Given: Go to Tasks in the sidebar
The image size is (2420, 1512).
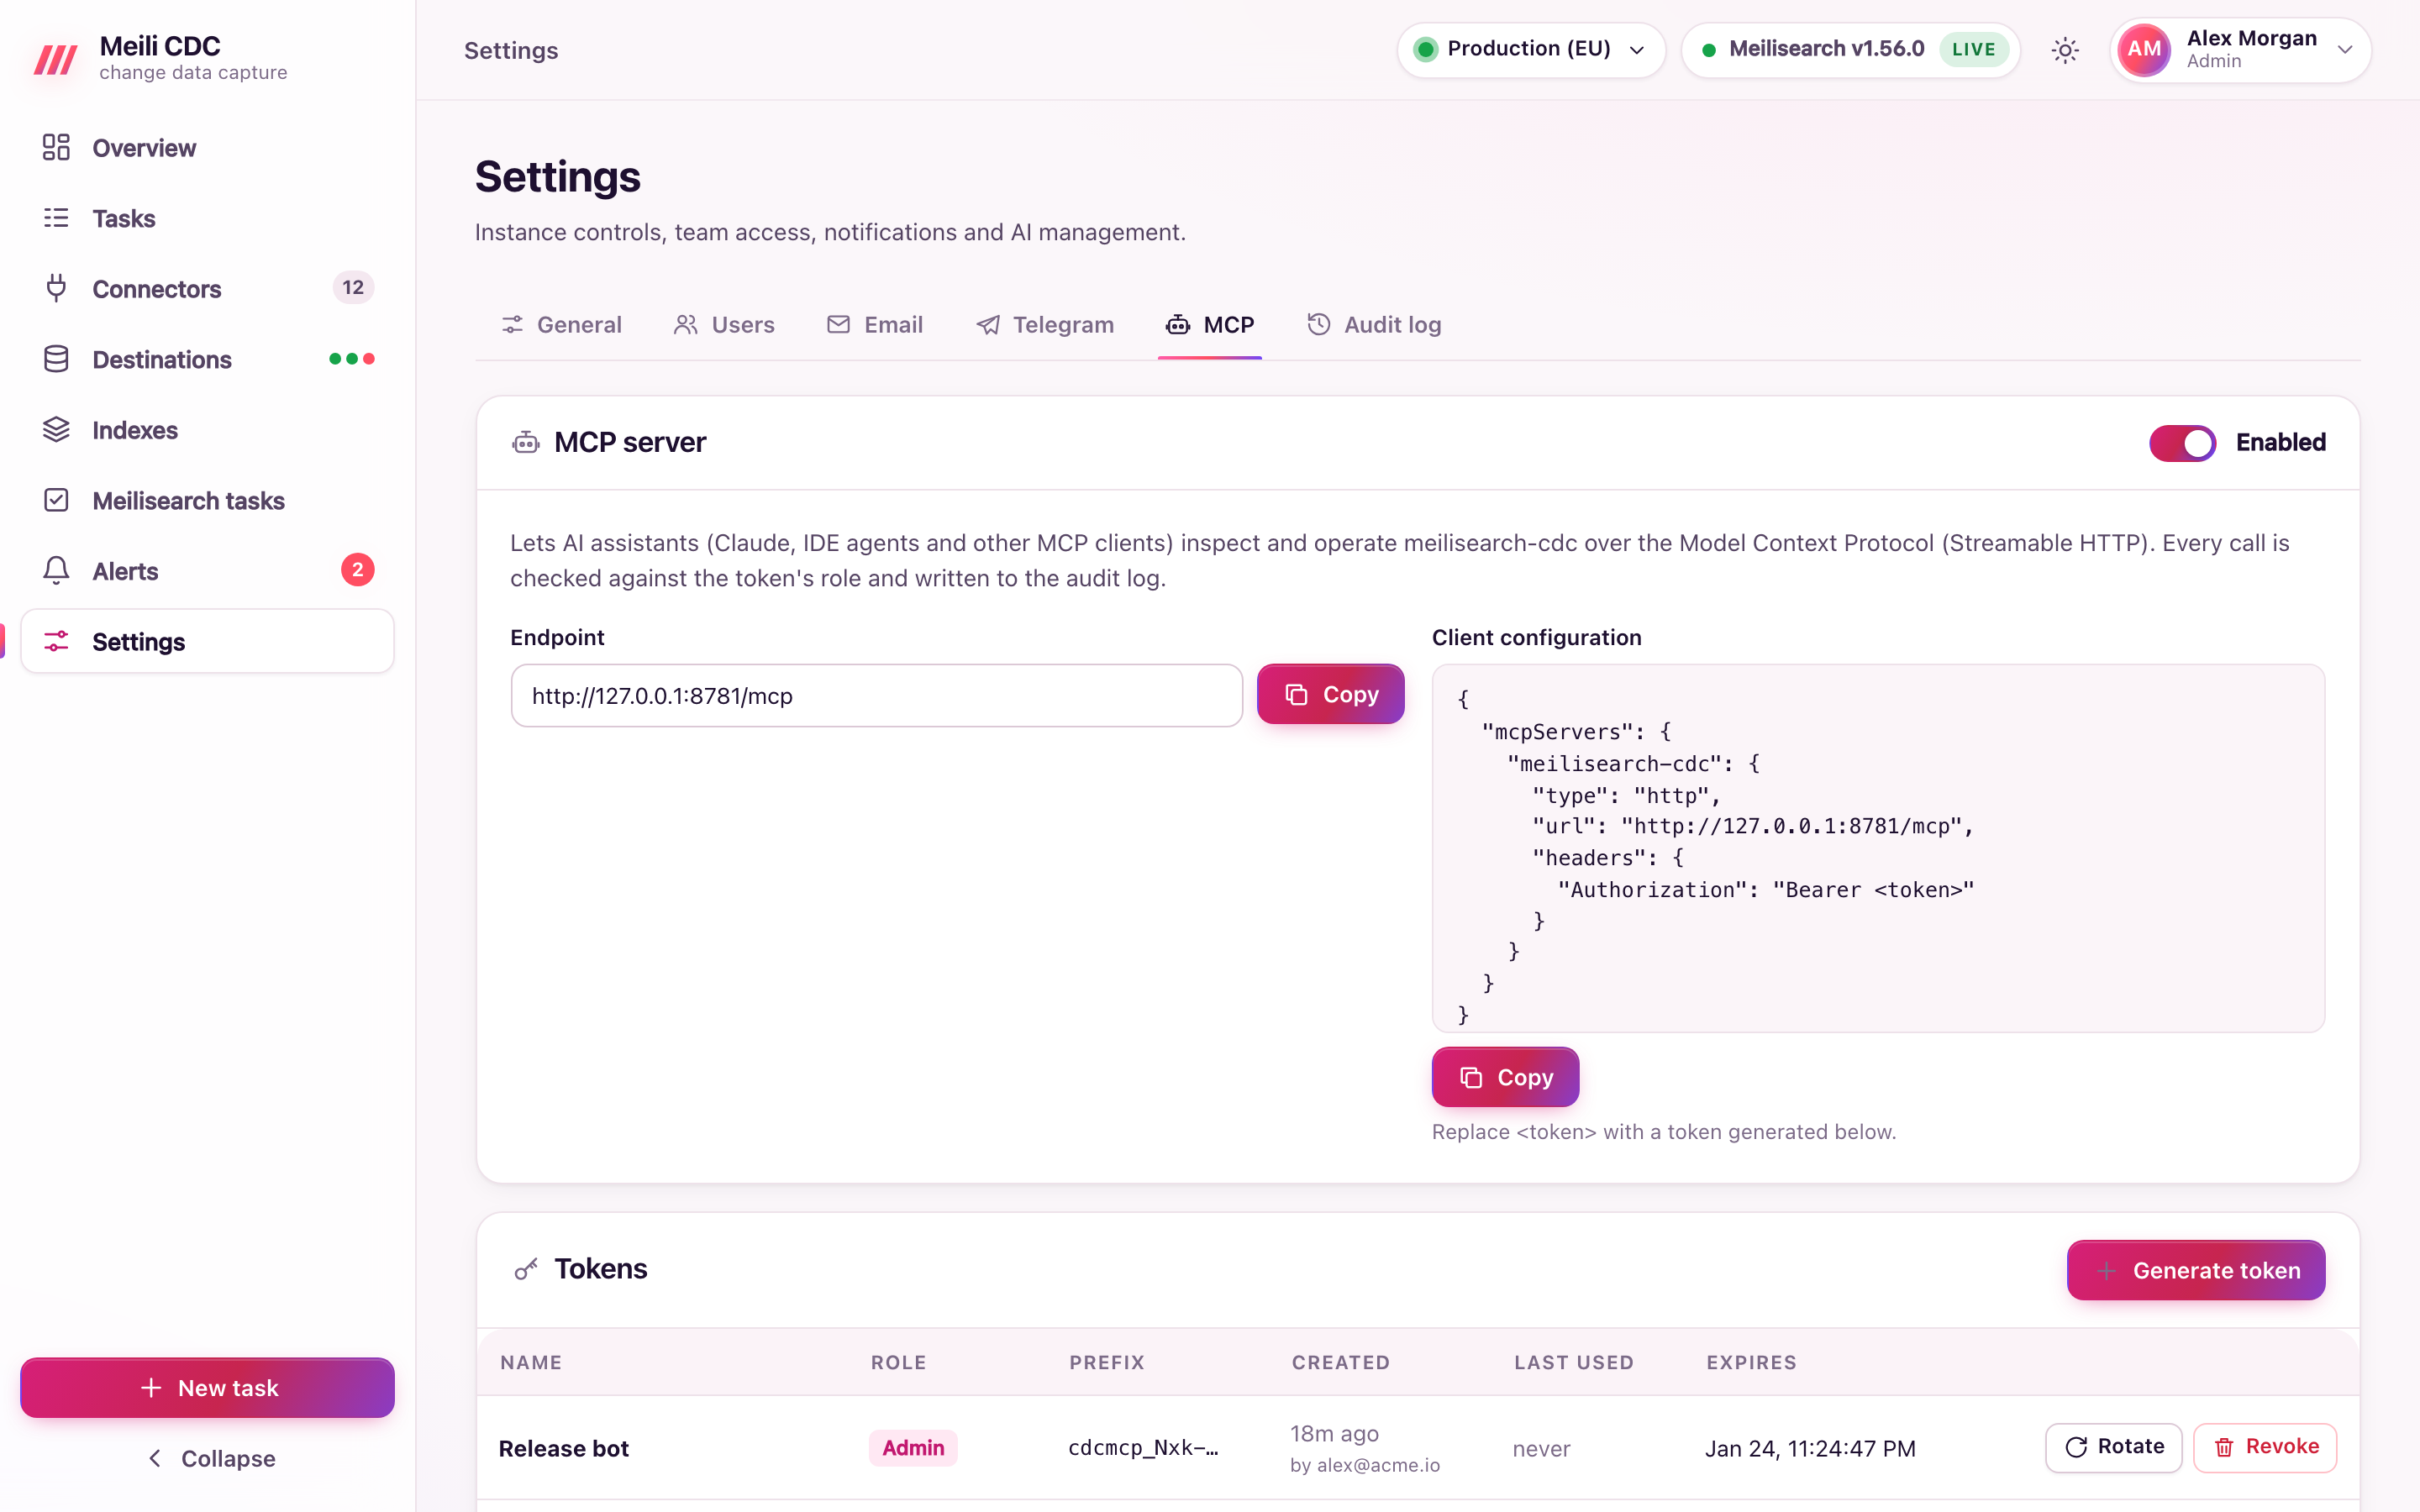Looking at the screenshot, I should 207,218.
